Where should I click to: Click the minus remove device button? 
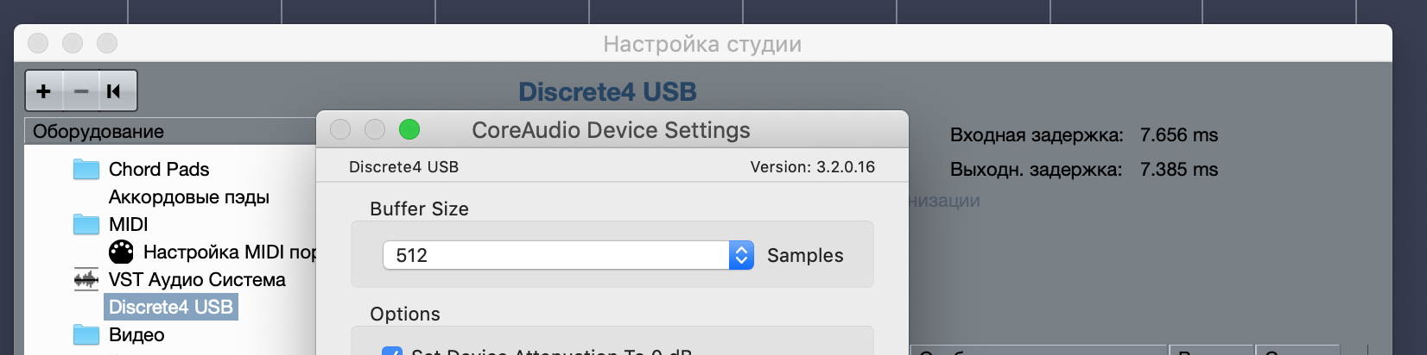(81, 91)
